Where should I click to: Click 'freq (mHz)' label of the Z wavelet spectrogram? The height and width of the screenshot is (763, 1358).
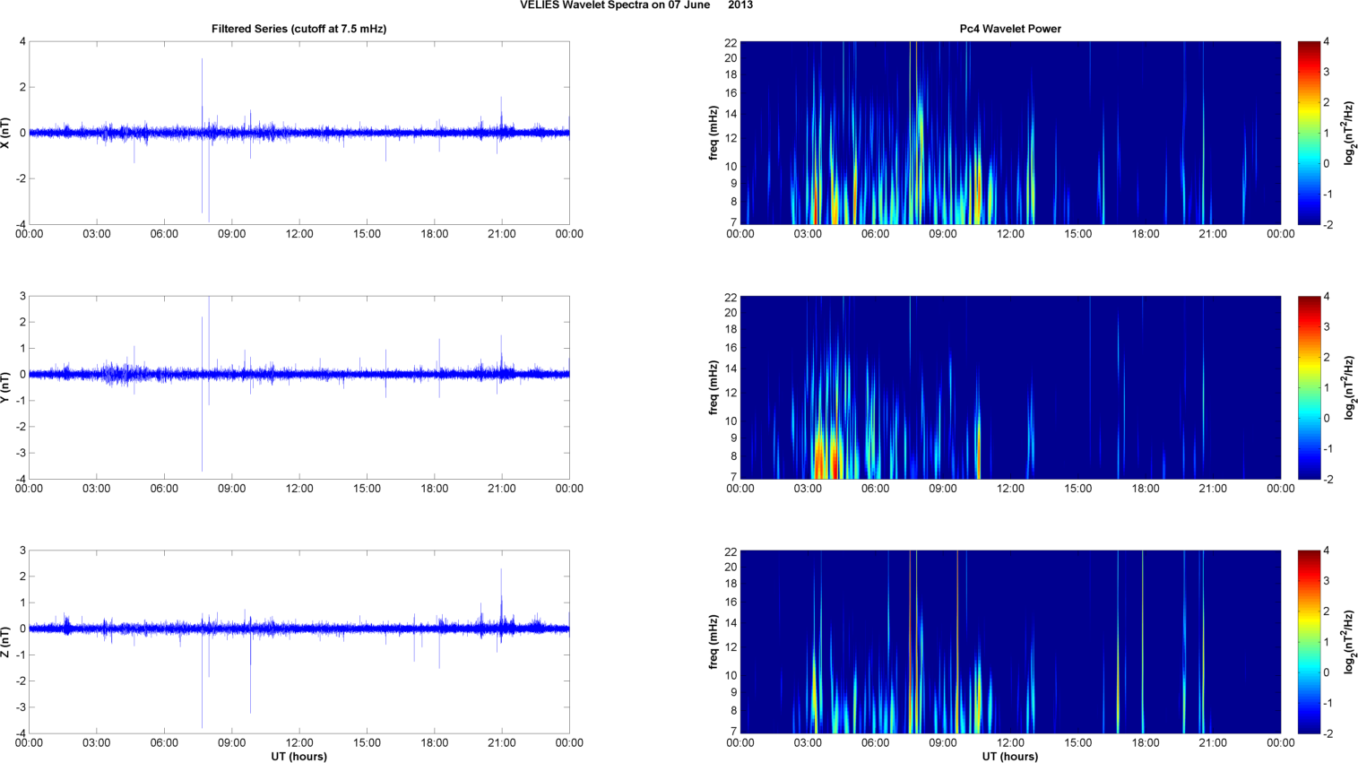point(714,642)
